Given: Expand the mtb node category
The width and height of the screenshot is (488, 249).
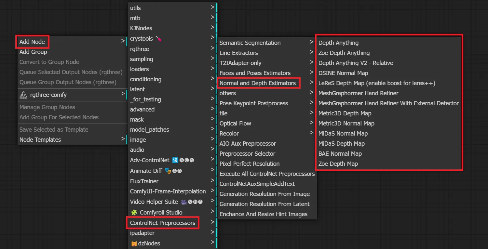Looking at the screenshot, I should coord(172,18).
